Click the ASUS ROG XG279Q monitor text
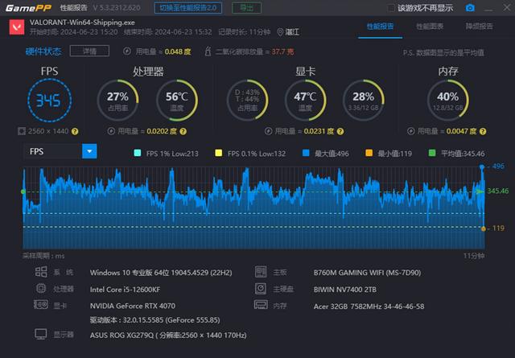 coord(168,335)
